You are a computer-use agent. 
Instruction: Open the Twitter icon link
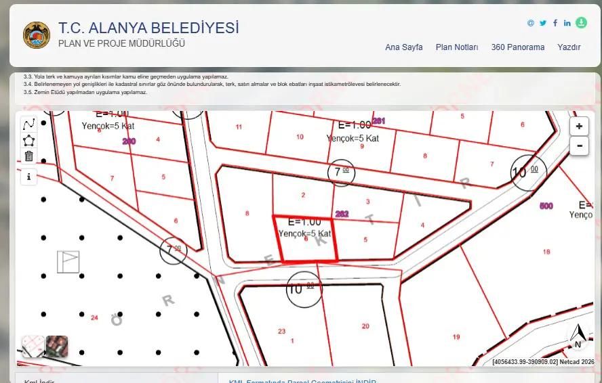click(543, 23)
